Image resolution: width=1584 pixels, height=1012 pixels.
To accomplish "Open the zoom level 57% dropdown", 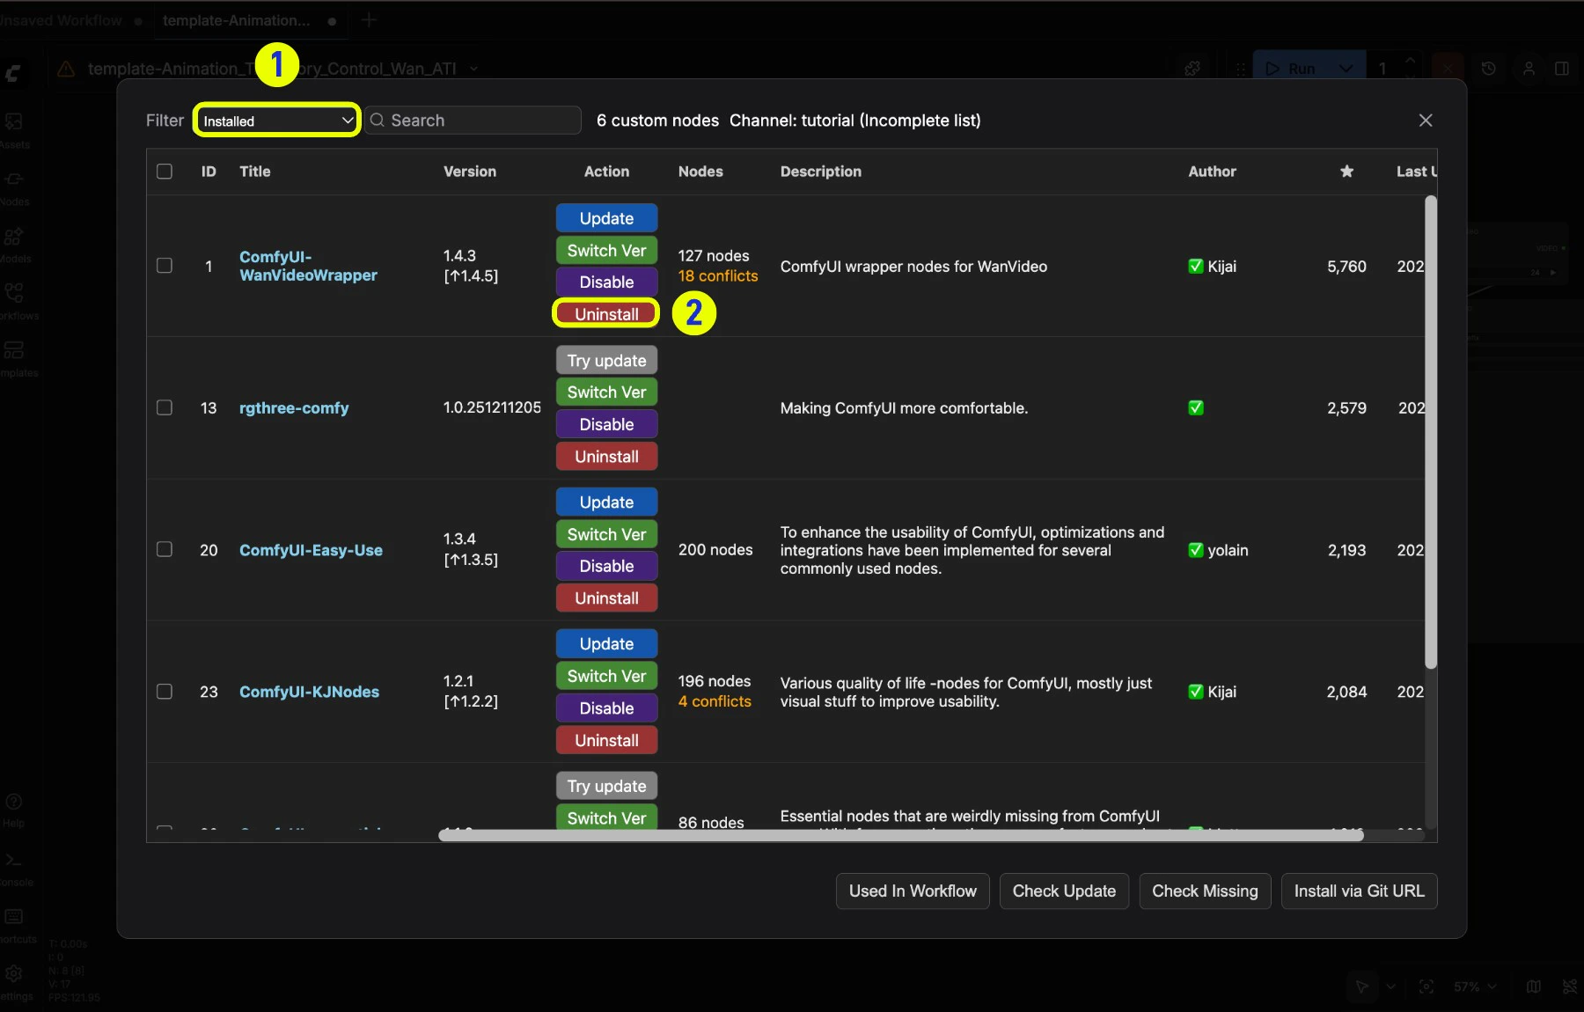I will pyautogui.click(x=1475, y=986).
